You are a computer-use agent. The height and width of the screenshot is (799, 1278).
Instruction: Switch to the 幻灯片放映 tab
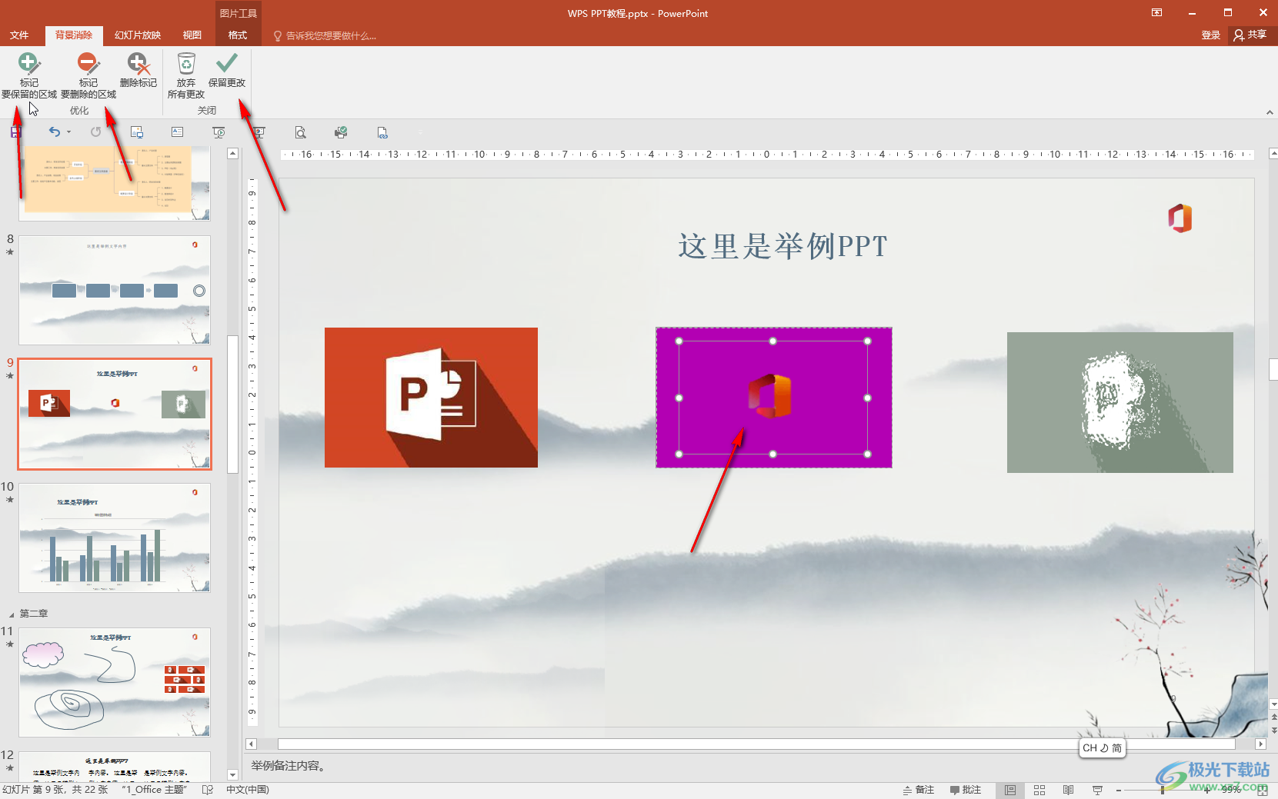point(138,35)
